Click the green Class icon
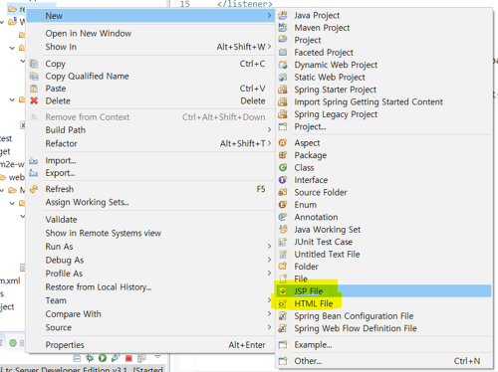This screenshot has height=372, width=498. point(283,168)
